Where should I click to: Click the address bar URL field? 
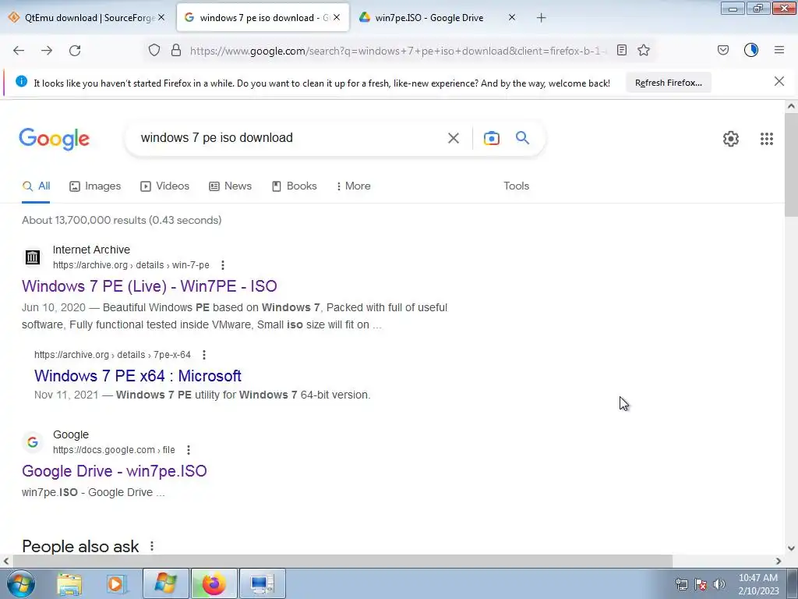tap(398, 51)
